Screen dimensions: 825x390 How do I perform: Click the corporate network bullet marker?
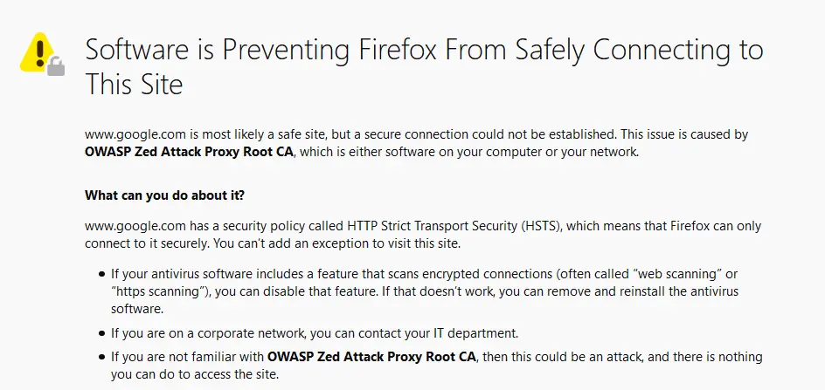click(102, 333)
